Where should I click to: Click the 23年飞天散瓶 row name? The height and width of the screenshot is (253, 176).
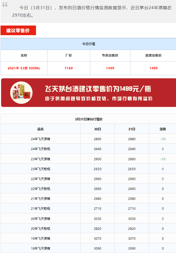(x=40, y=169)
